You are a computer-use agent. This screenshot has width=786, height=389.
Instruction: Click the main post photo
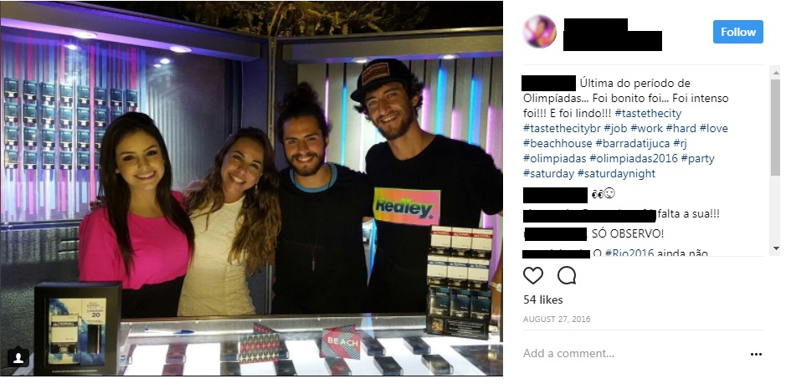pyautogui.click(x=251, y=188)
